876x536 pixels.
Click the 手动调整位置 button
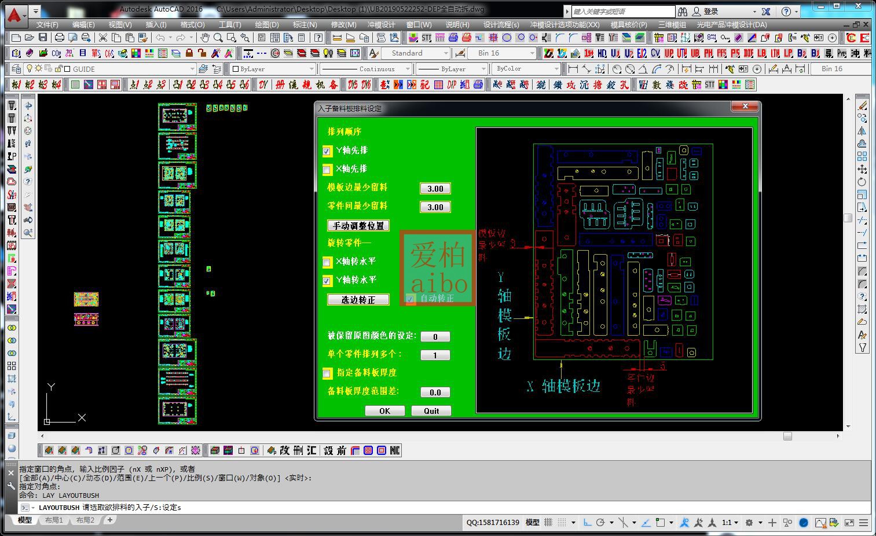[358, 226]
